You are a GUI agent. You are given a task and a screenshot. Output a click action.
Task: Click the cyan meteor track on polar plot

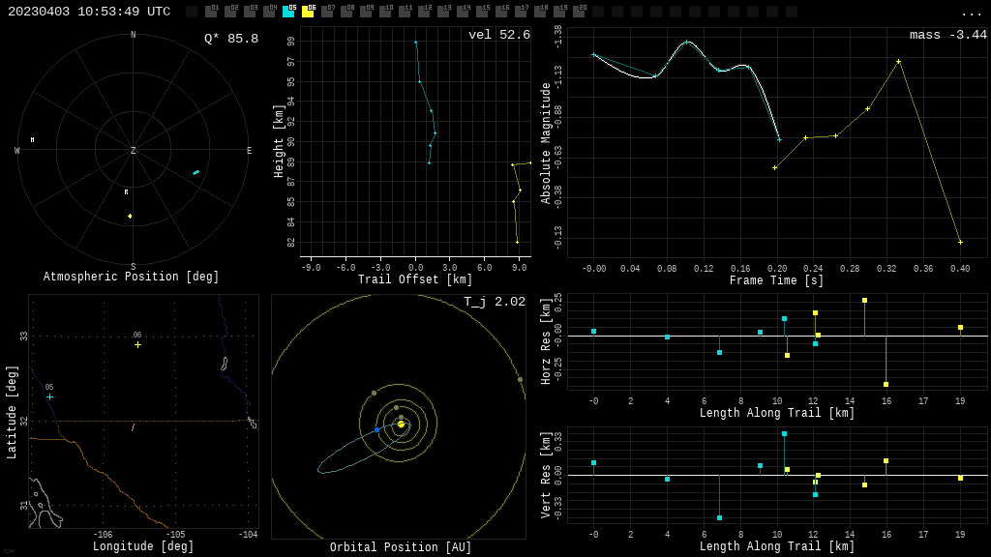pos(195,172)
